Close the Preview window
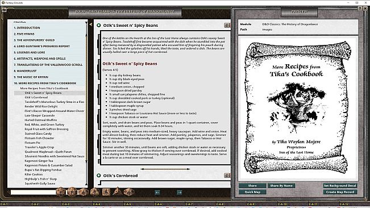The image size is (370, 208). 365,9
